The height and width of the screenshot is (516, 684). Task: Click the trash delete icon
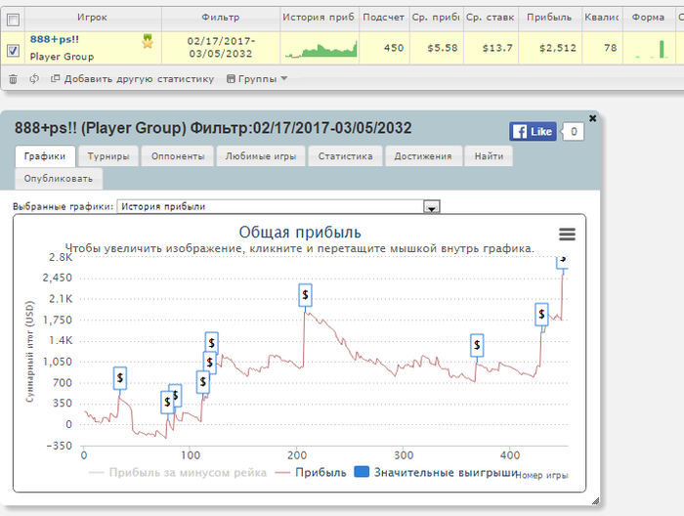point(13,79)
